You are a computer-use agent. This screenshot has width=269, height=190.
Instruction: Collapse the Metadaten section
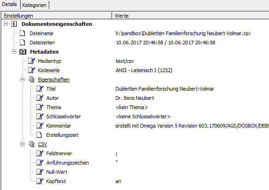coord(14,52)
